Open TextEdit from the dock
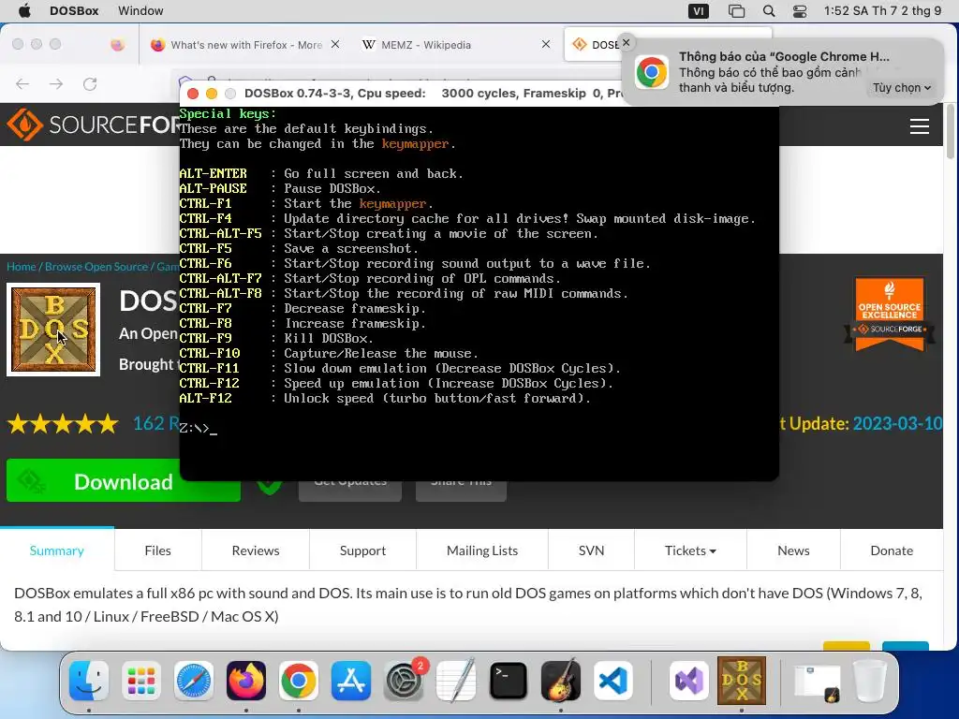Screen dimensions: 959x719 click(x=456, y=681)
